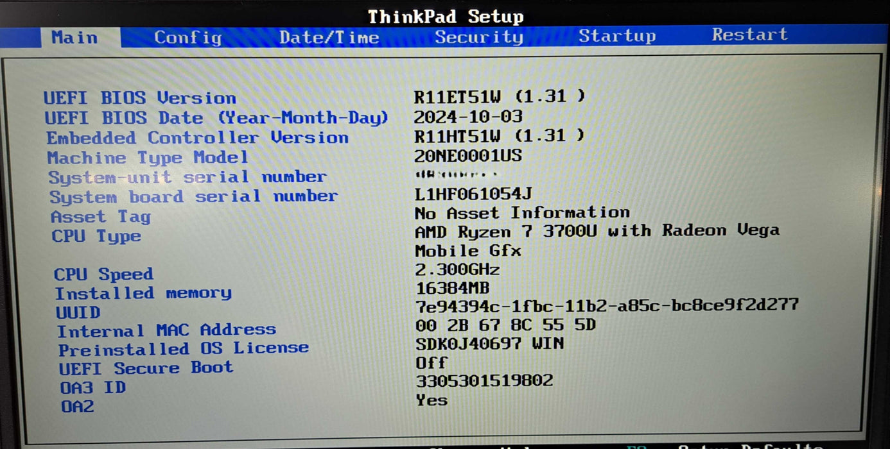This screenshot has height=449, width=890.
Task: Select the OA2 label
Action: [78, 407]
